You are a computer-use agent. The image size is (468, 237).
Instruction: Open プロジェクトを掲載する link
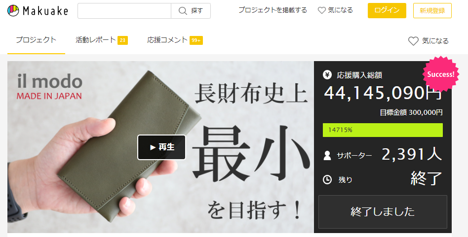273,10
